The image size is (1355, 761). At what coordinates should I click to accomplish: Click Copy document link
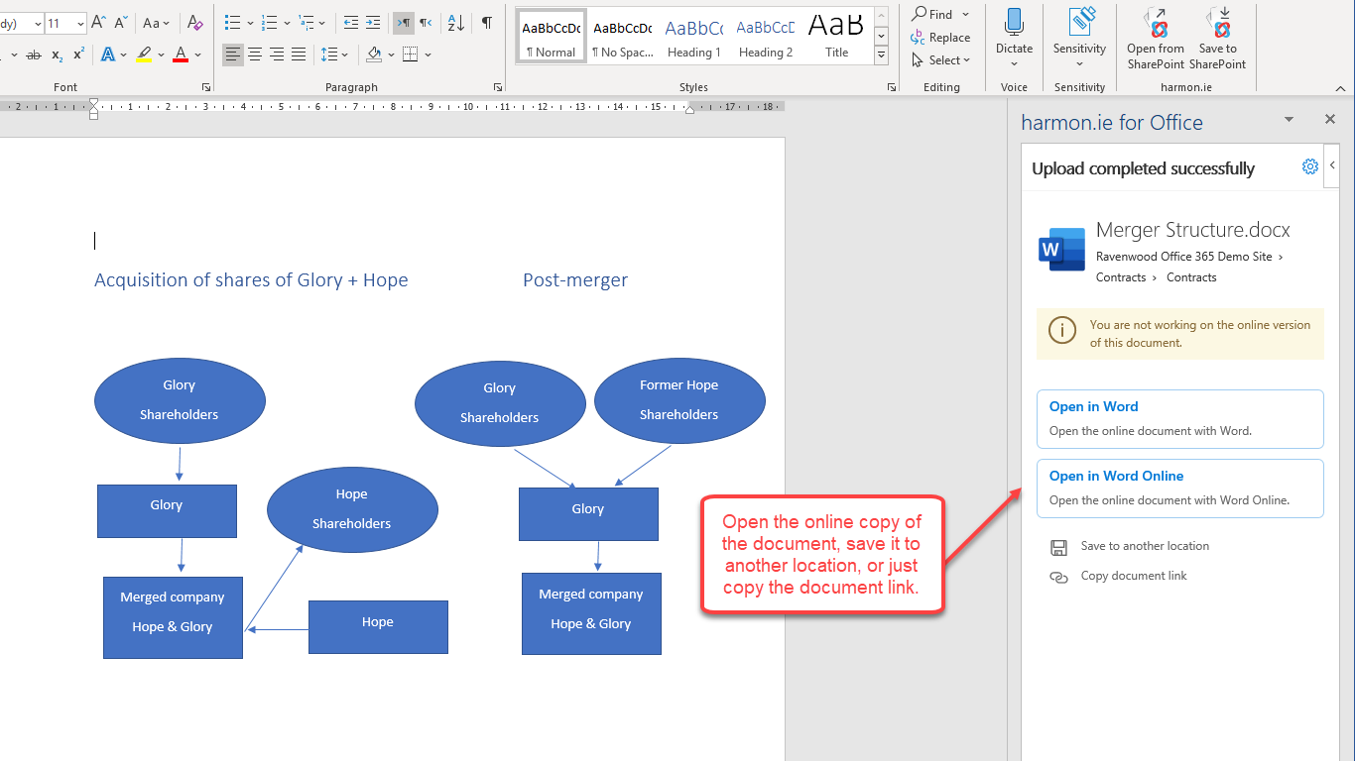tap(1119, 576)
